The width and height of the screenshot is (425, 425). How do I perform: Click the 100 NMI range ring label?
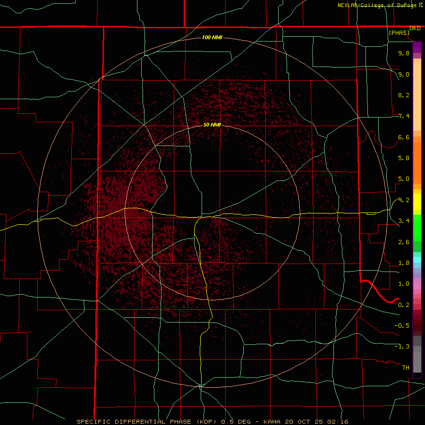(212, 37)
